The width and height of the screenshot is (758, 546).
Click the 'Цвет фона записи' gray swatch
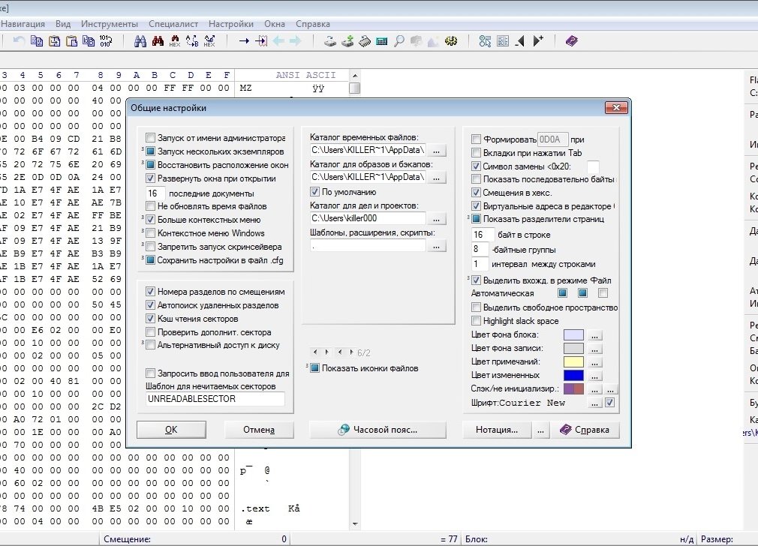coord(574,349)
